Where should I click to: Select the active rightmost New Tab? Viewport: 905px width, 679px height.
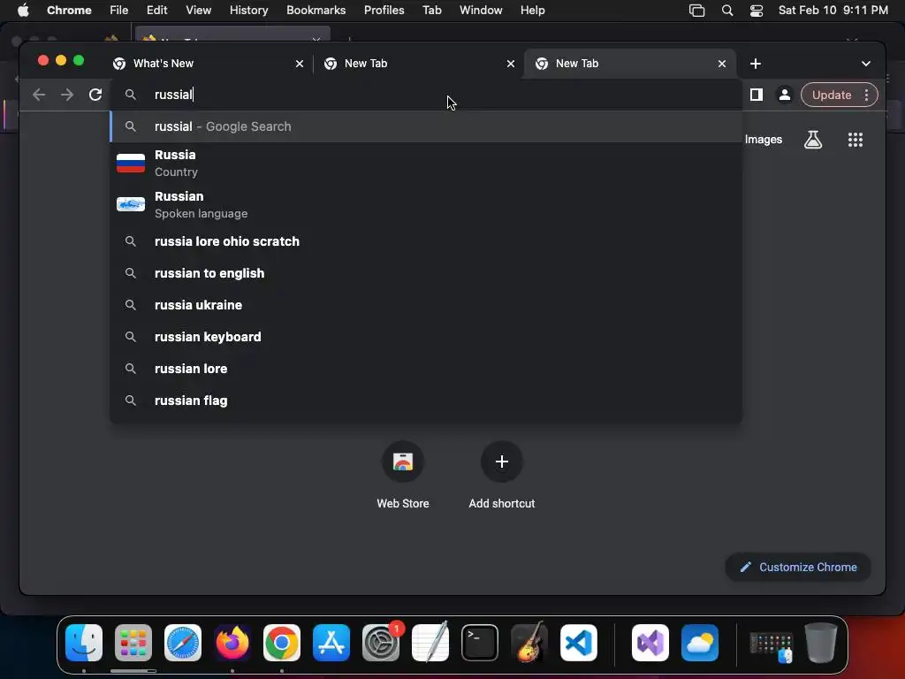(x=630, y=64)
